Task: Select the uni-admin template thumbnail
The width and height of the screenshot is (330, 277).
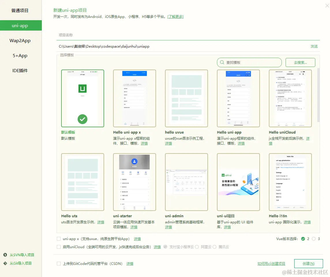Action: (x=186, y=182)
